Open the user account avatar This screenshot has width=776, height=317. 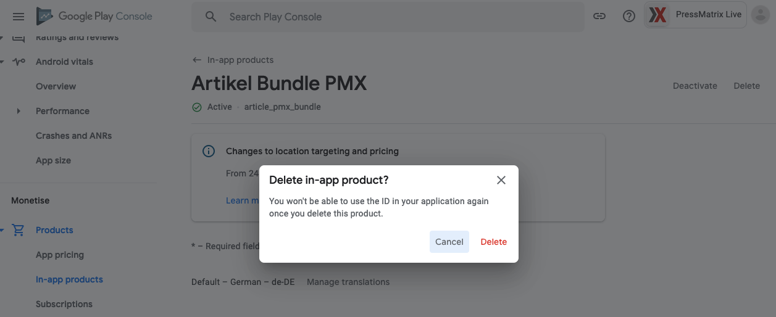(x=761, y=15)
